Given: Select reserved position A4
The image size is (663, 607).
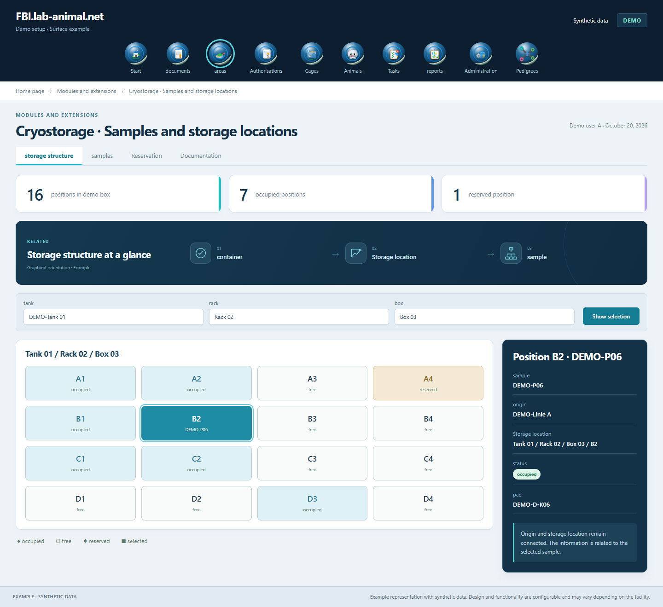Looking at the screenshot, I should (428, 383).
